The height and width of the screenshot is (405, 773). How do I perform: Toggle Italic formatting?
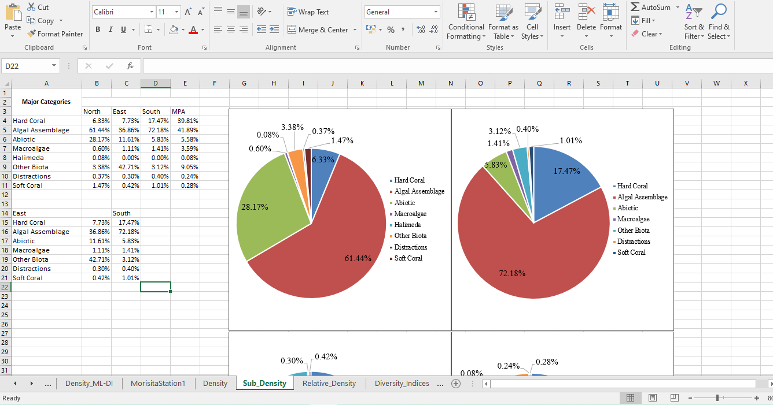(x=111, y=29)
